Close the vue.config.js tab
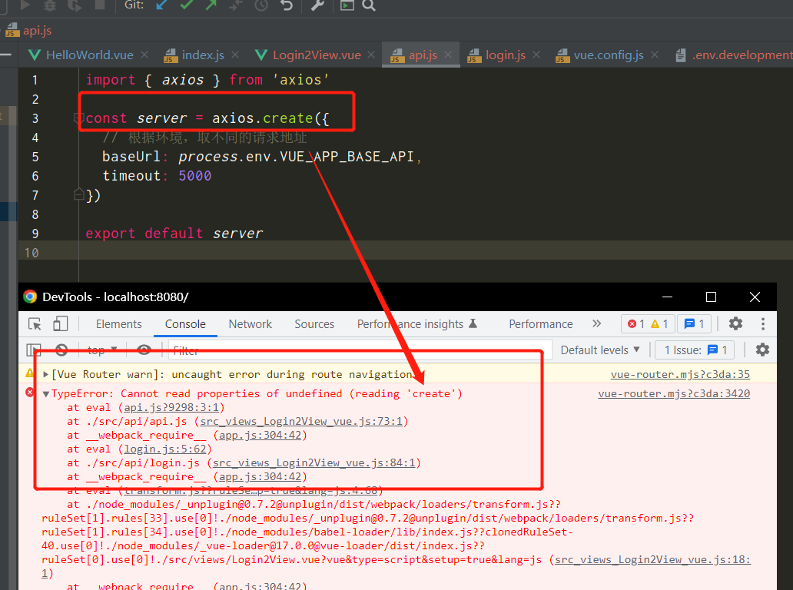 coord(655,55)
